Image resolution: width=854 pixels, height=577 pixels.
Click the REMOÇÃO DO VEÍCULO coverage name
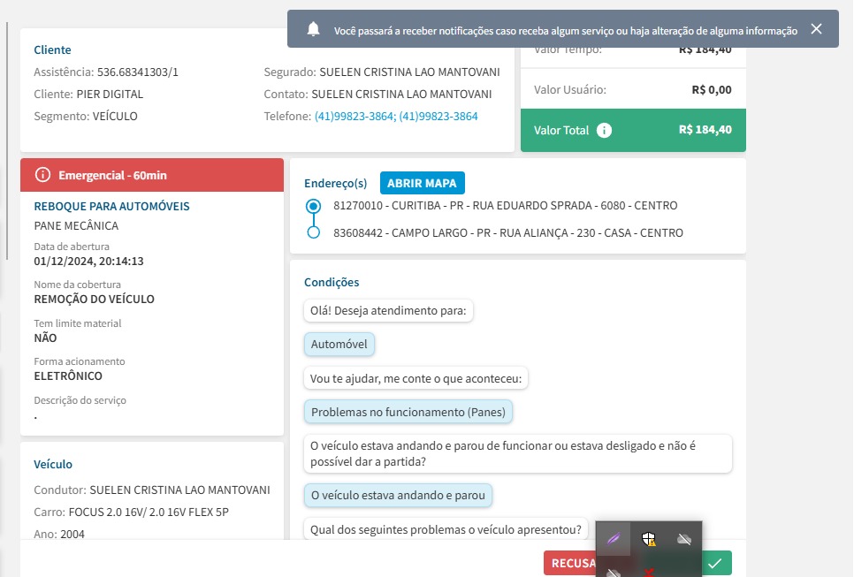coord(95,299)
